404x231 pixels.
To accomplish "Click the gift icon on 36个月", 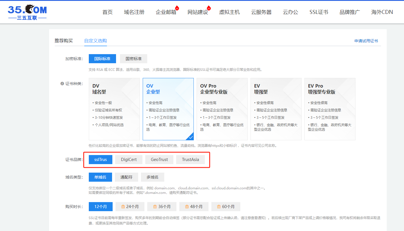I will (155, 207).
